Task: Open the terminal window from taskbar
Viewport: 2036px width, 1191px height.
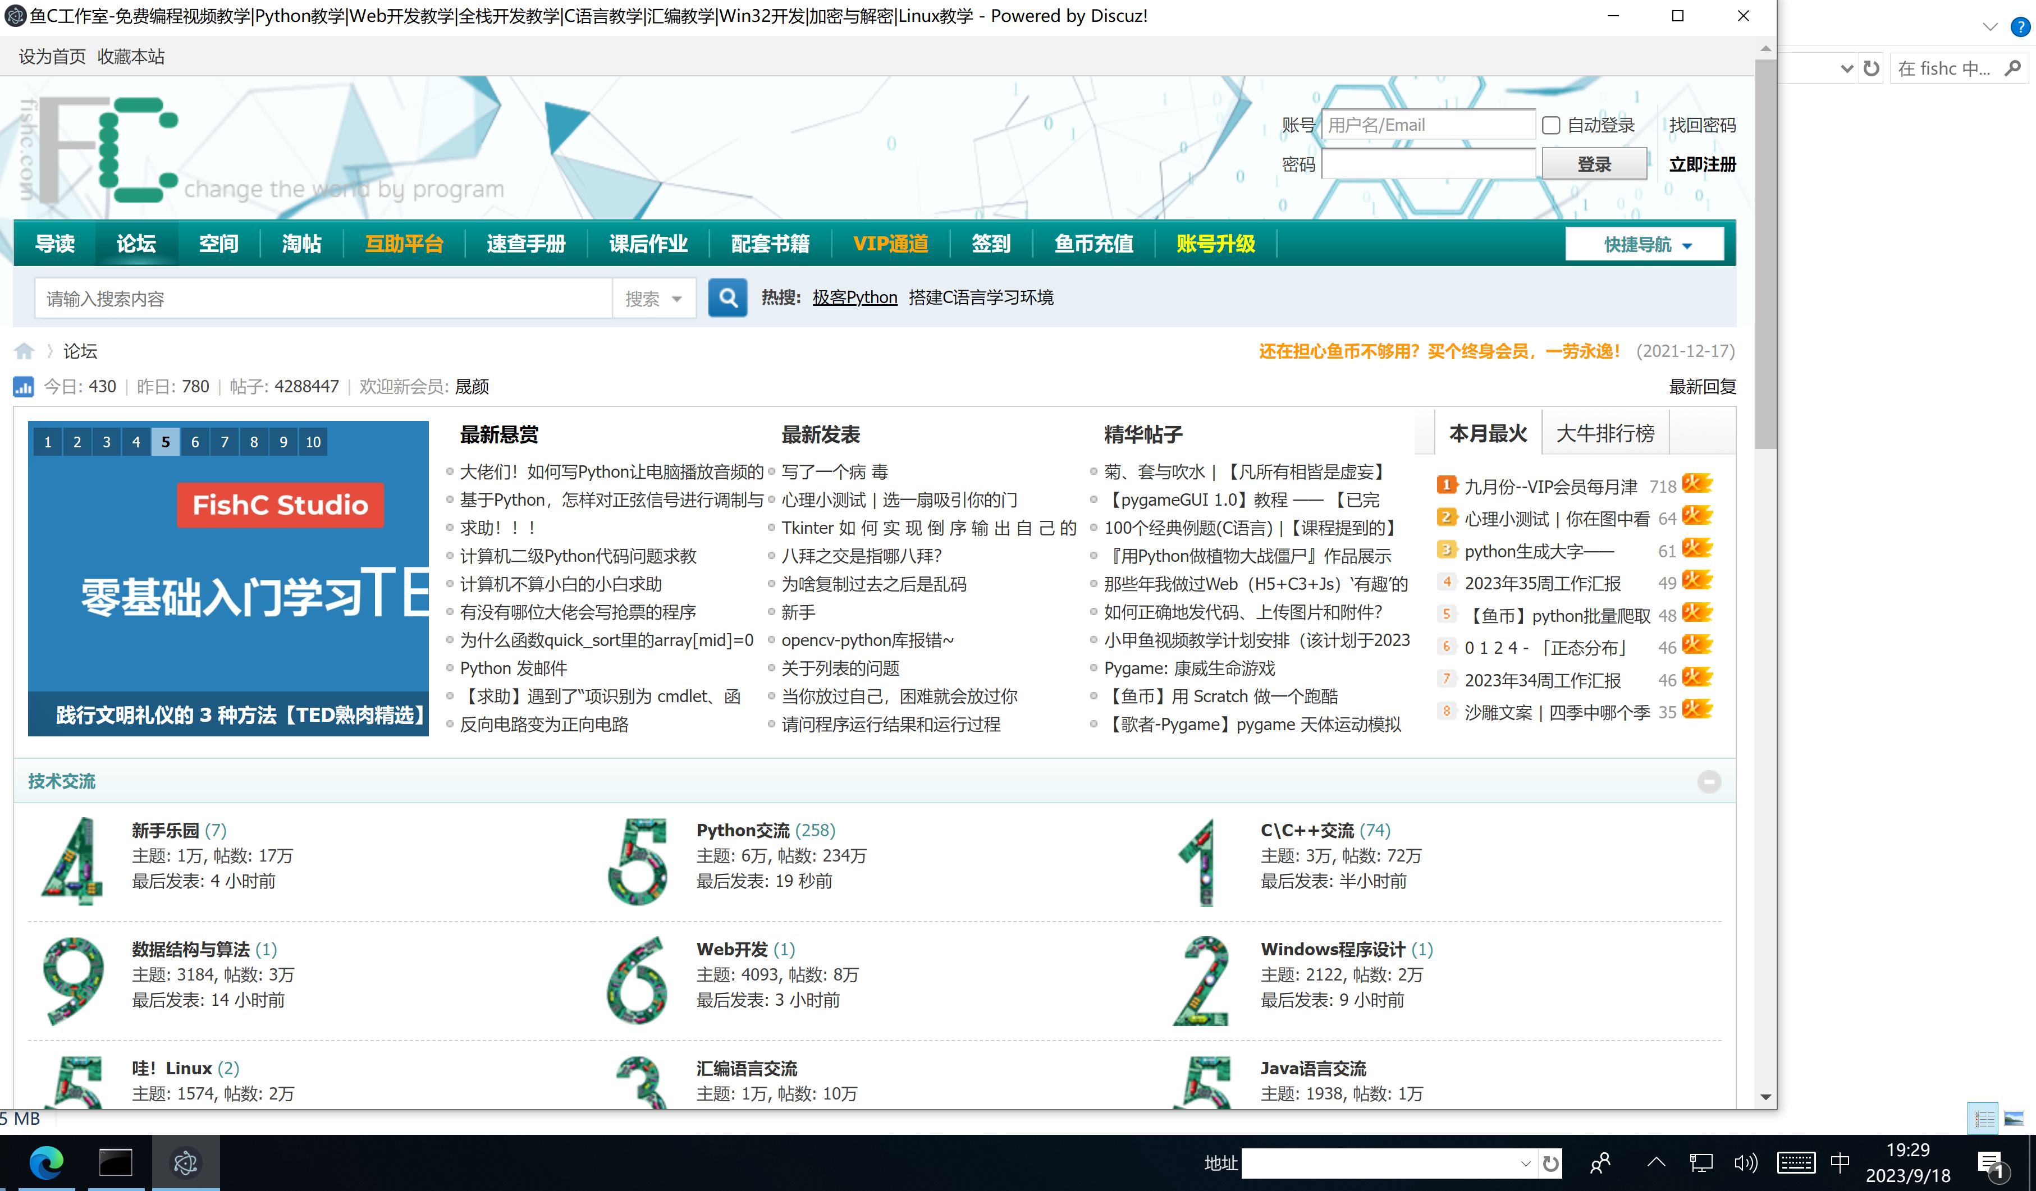Action: point(116,1163)
